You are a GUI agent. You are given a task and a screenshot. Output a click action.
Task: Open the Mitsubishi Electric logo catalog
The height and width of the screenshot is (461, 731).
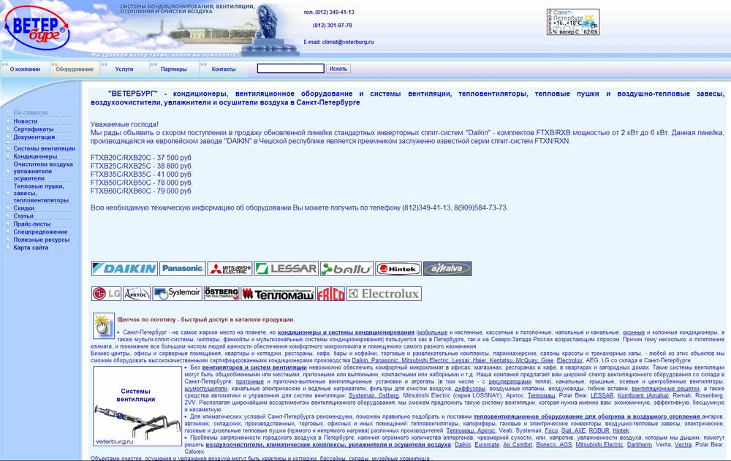tap(230, 269)
